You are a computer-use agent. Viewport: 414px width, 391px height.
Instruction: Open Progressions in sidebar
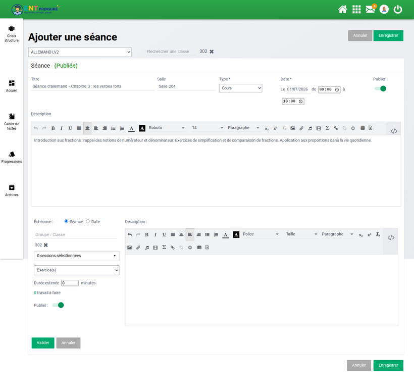coord(12,158)
